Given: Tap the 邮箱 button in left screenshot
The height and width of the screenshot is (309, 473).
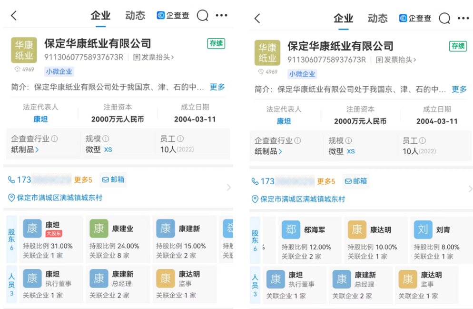Looking at the screenshot, I should pos(113,179).
